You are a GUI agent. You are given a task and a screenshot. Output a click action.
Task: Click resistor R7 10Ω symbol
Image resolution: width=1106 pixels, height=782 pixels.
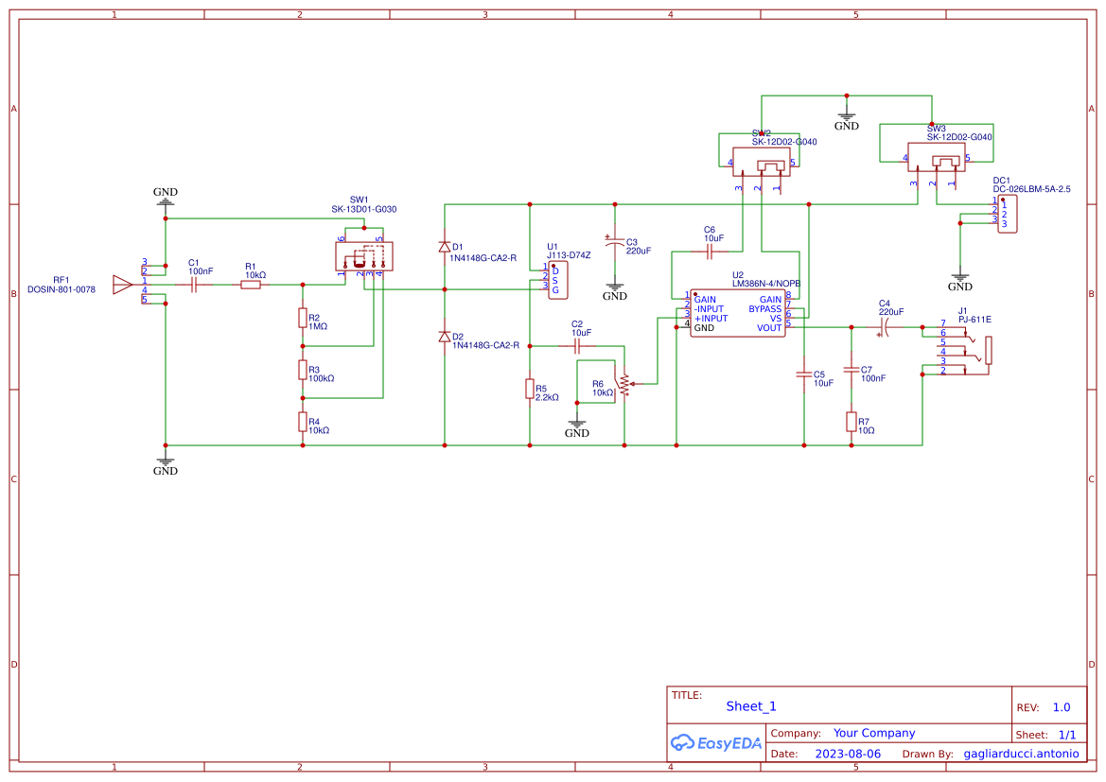pos(851,422)
